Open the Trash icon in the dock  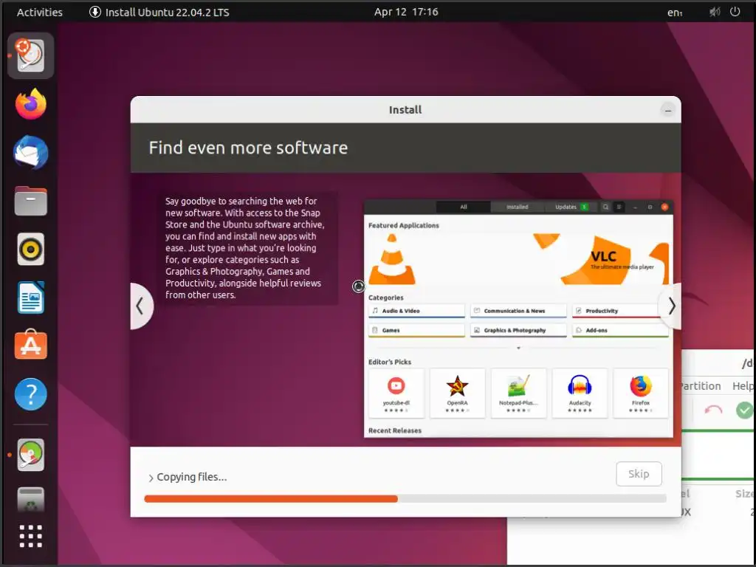pos(30,500)
